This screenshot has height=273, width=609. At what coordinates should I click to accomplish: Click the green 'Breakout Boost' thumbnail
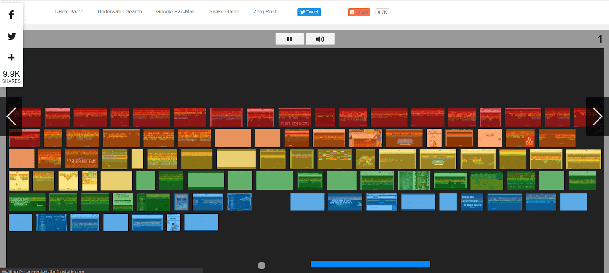[x=27, y=202]
